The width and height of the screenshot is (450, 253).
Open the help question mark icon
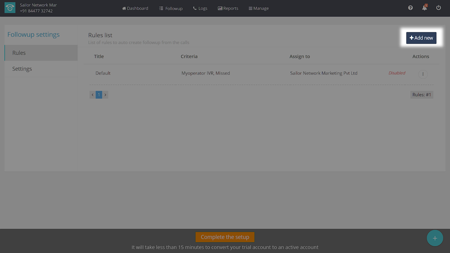[x=410, y=8]
